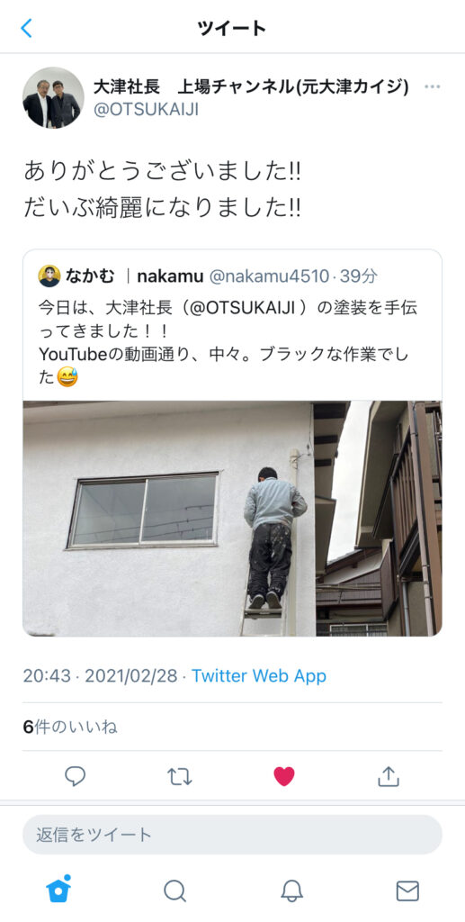Tap the なかむ small avatar
Viewport: 465px width, 922px height.
point(49,276)
